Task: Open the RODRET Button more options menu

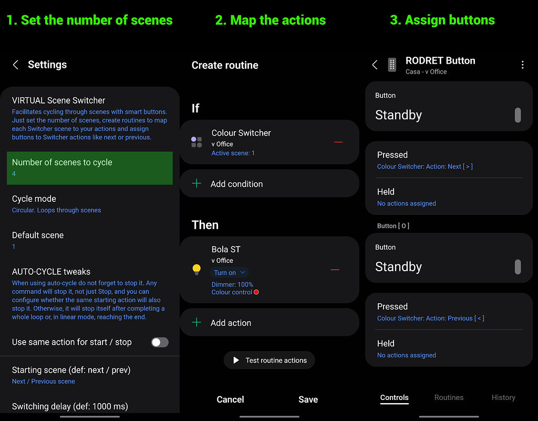Action: 522,65
